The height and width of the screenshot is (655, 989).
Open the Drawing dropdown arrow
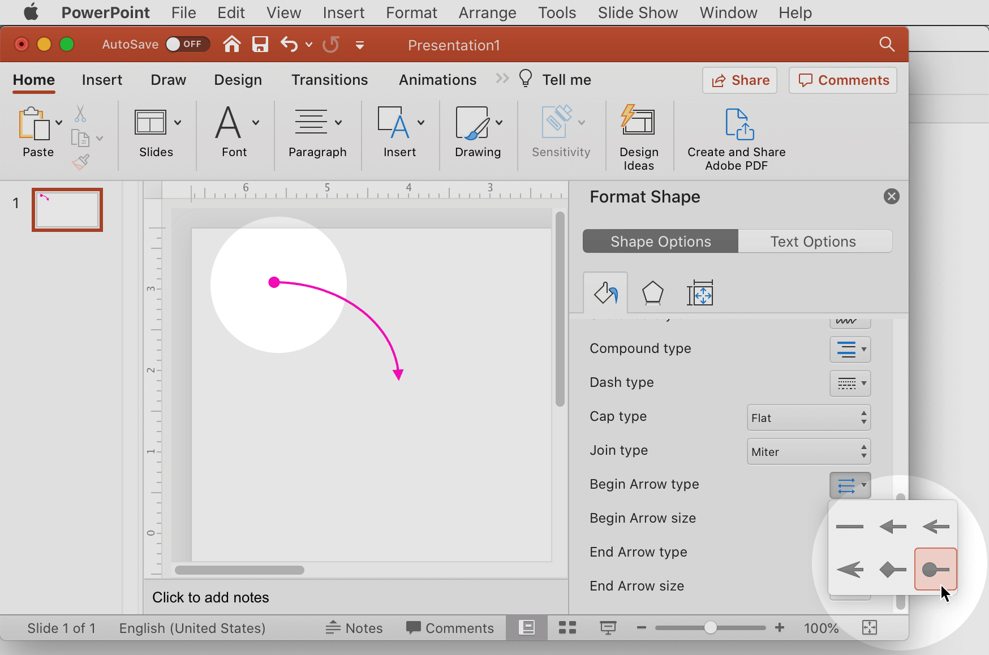tap(499, 122)
